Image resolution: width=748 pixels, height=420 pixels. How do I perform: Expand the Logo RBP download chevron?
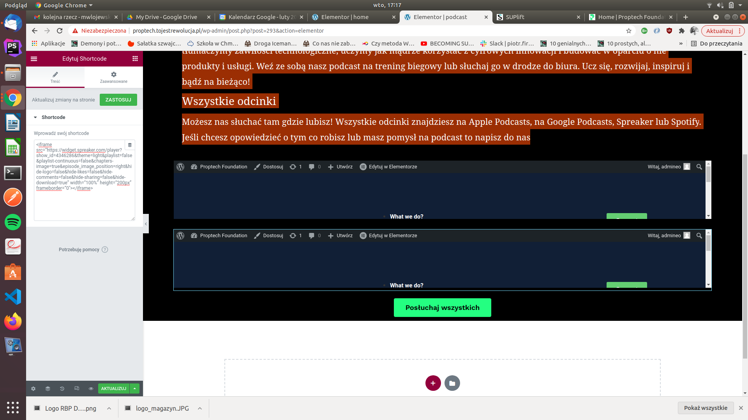click(109, 408)
